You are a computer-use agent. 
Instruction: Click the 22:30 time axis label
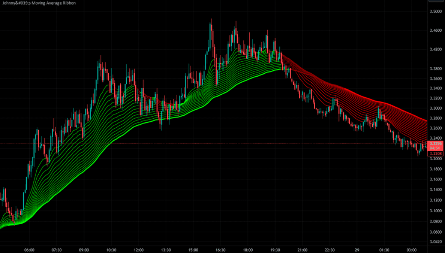click(330, 250)
